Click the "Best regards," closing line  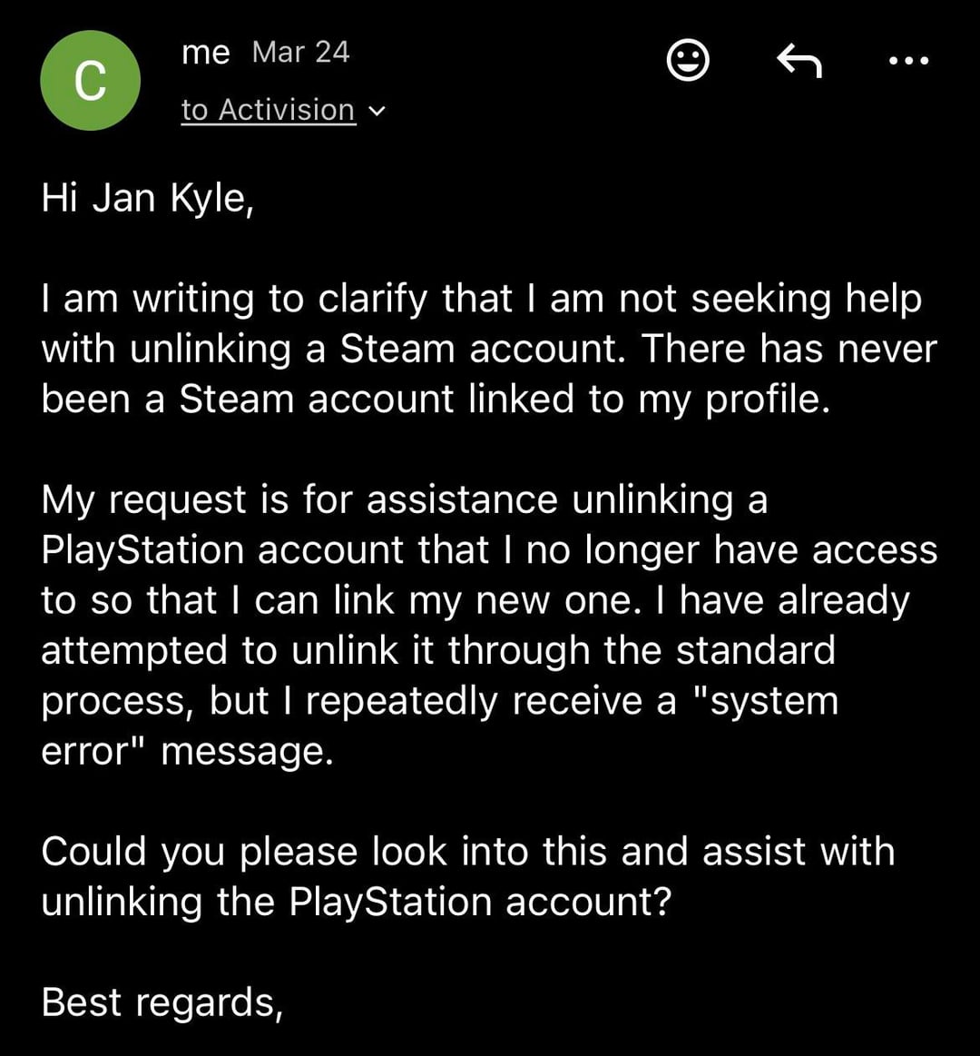tap(162, 1002)
